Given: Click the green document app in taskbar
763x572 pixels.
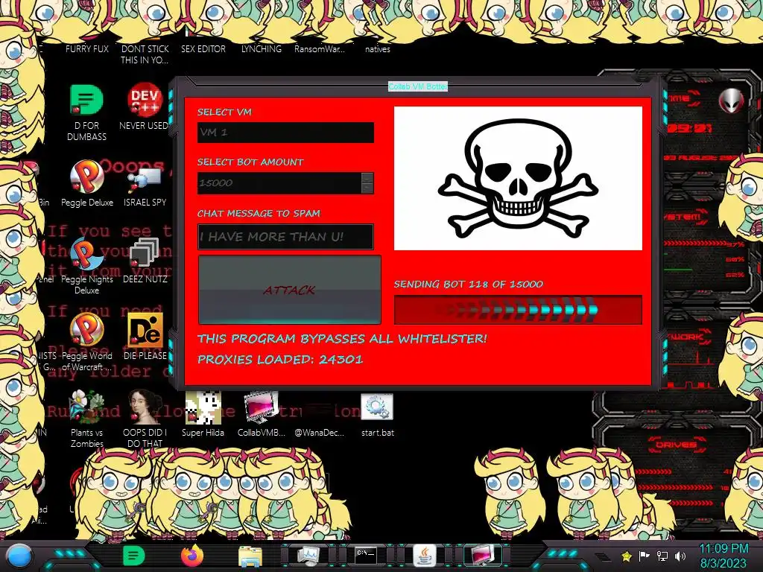Looking at the screenshot, I should 134,556.
